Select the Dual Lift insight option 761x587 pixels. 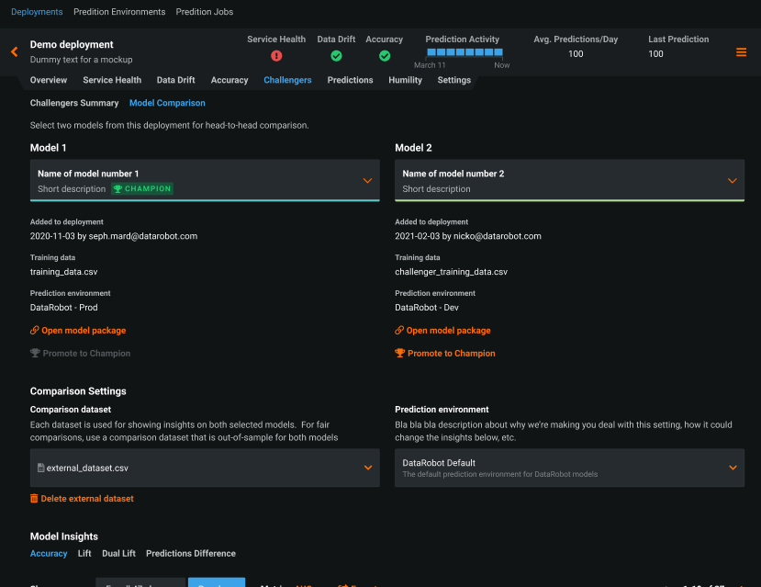click(x=118, y=554)
